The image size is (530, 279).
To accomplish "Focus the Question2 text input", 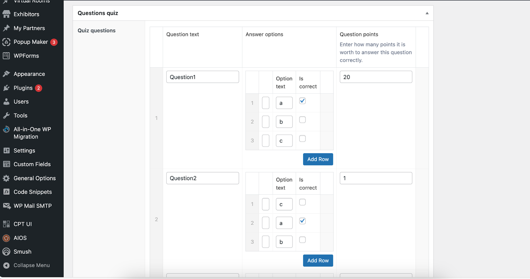I will (x=202, y=178).
